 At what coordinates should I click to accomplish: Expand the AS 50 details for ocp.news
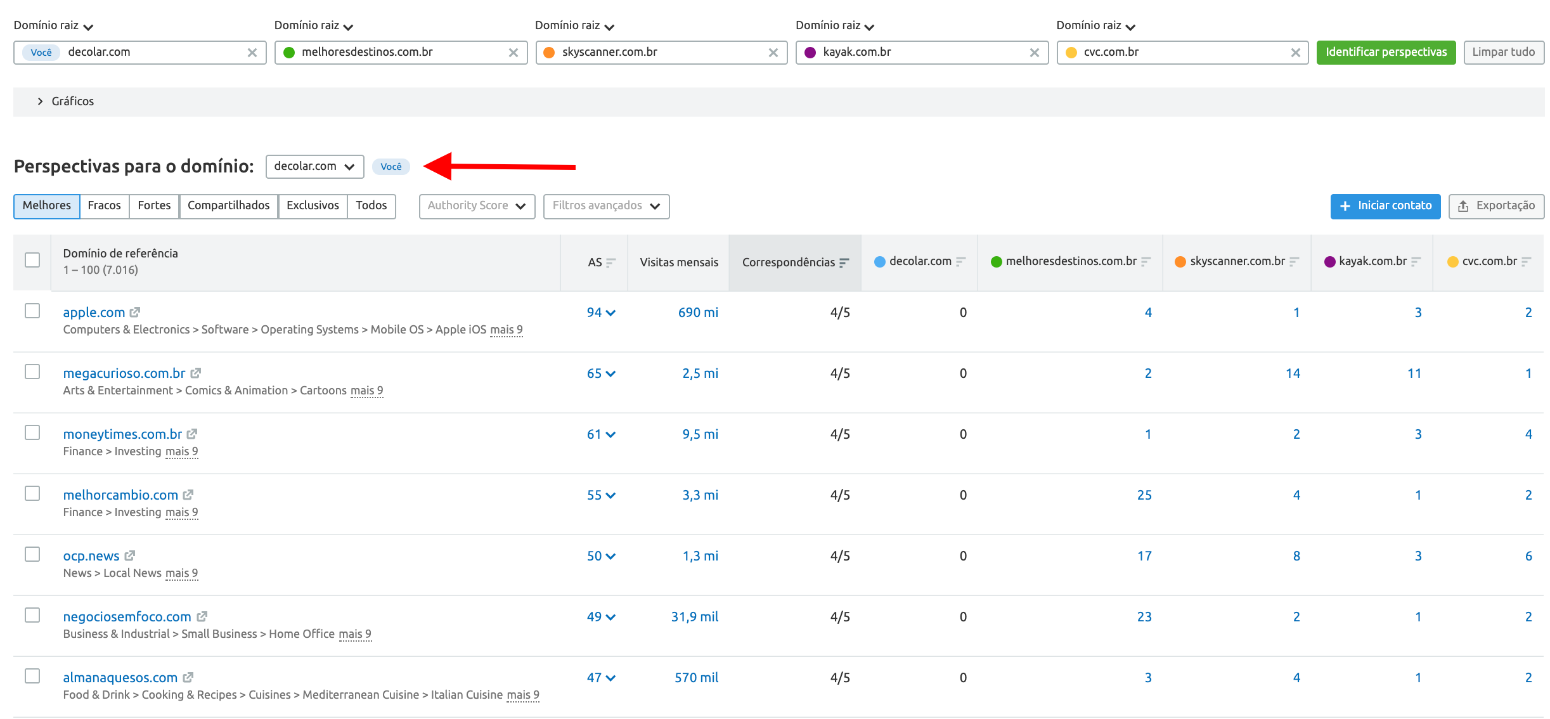tap(601, 556)
